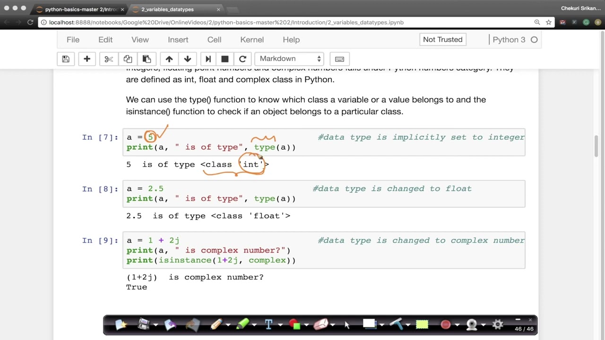Cut selected cells with the scissors icon

109,59
